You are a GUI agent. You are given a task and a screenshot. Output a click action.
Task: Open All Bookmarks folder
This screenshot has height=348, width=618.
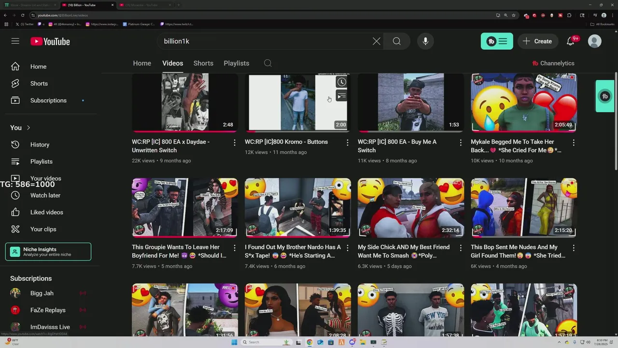[603, 24]
